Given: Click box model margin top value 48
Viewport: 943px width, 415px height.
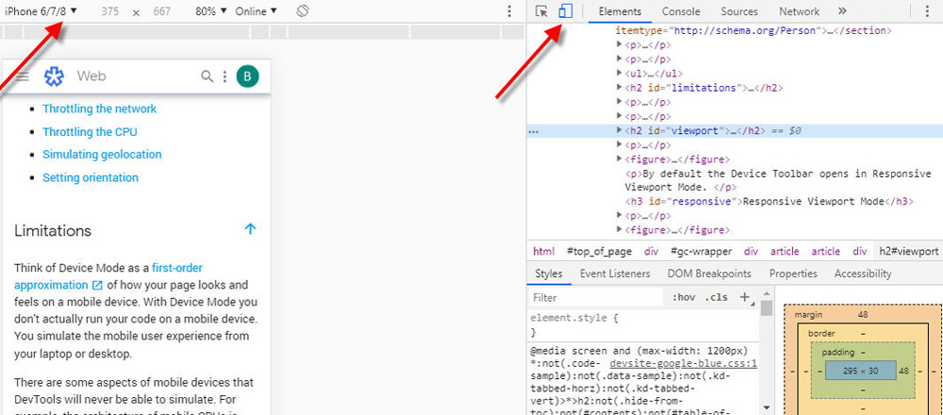Looking at the screenshot, I should 863,315.
